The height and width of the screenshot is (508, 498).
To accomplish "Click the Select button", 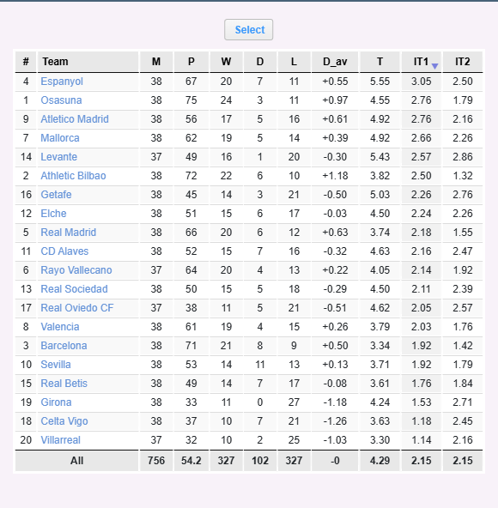I will click(x=249, y=30).
